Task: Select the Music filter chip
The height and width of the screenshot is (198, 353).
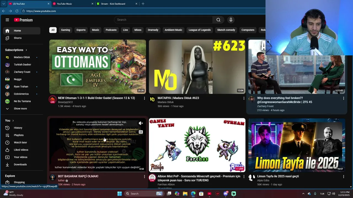Action: point(96,30)
